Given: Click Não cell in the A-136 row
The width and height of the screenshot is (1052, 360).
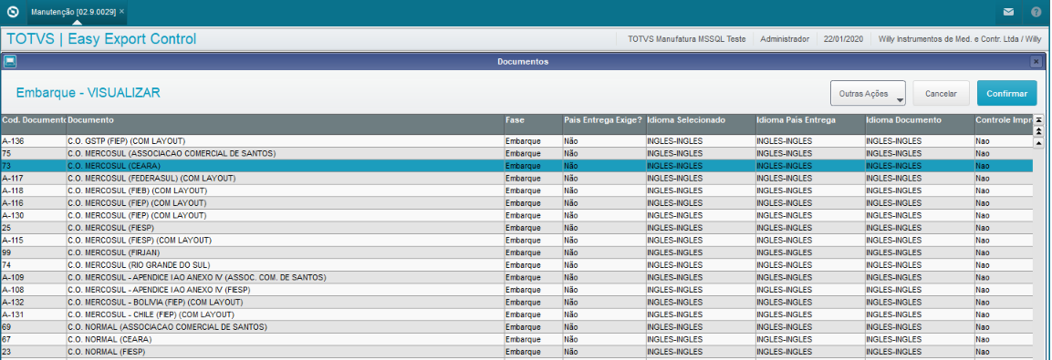Looking at the screenshot, I should click(x=604, y=141).
